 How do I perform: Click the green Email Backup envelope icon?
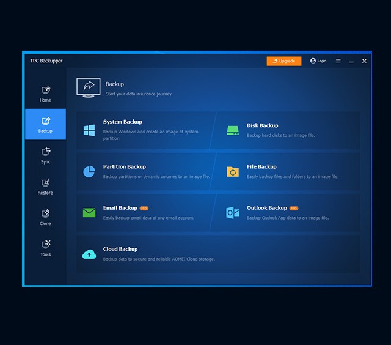pos(89,213)
